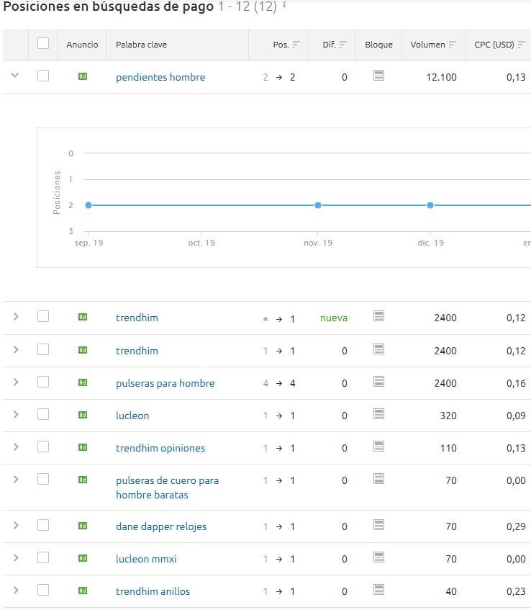Click the 320 volume value for lucleon
This screenshot has width=531, height=610.
(448, 416)
